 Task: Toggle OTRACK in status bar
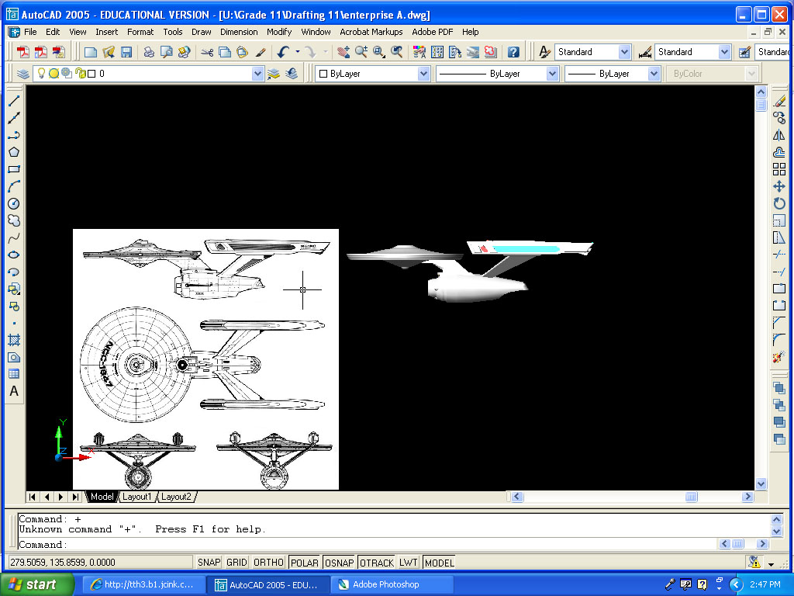(x=376, y=563)
